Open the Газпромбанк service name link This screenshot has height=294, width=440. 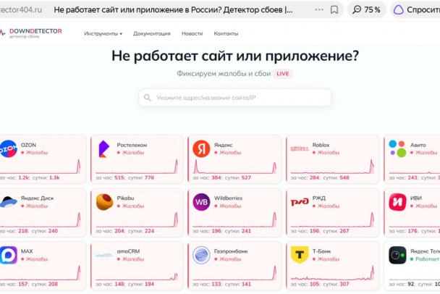231,251
